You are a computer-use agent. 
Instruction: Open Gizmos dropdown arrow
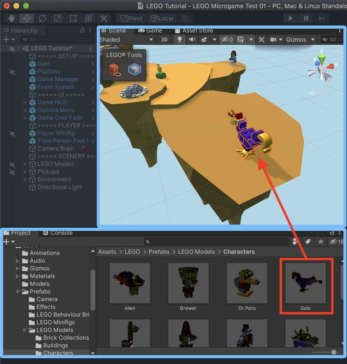coord(313,39)
